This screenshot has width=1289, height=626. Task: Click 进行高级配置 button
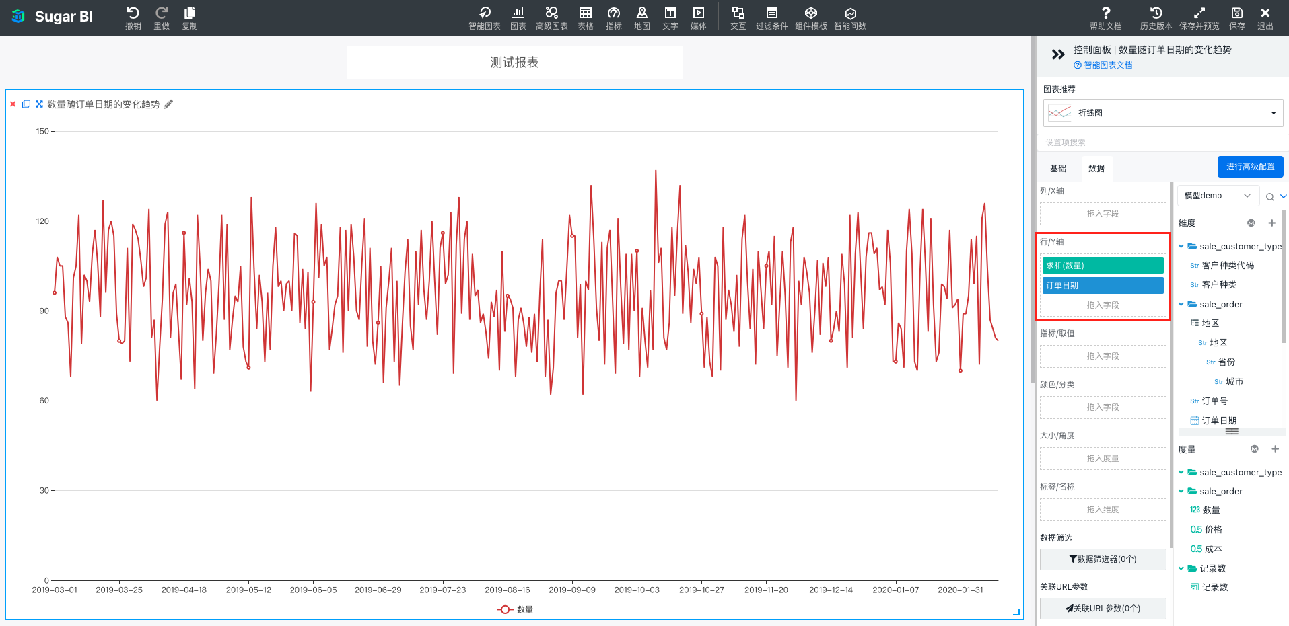coord(1250,167)
